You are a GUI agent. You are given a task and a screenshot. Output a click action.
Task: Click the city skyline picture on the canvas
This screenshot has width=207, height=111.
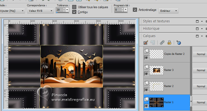(72, 66)
